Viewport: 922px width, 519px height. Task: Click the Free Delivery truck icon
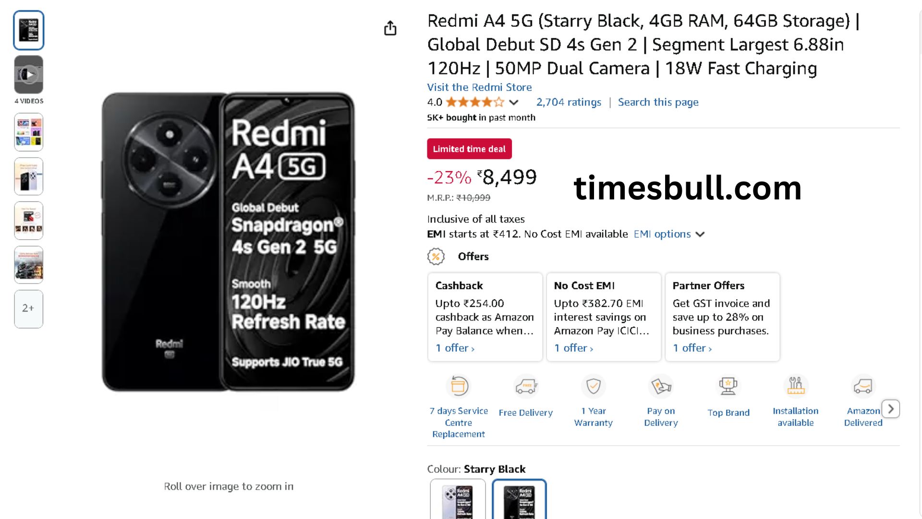526,386
